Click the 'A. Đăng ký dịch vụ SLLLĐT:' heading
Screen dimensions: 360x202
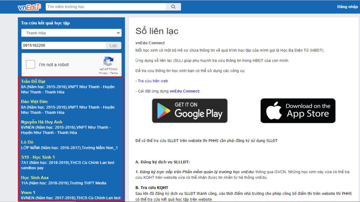coord(162,162)
